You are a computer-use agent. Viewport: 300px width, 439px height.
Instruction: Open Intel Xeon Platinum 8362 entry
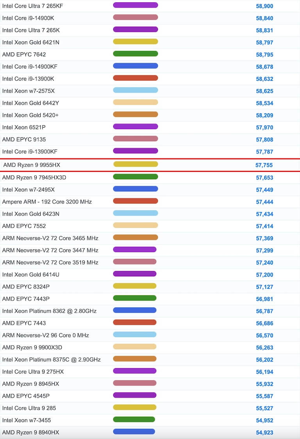pyautogui.click(x=49, y=311)
